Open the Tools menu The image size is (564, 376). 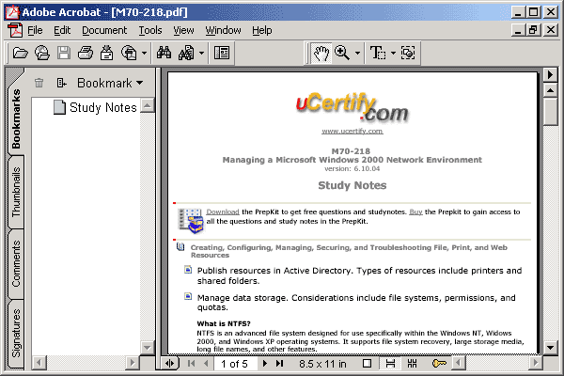[150, 30]
